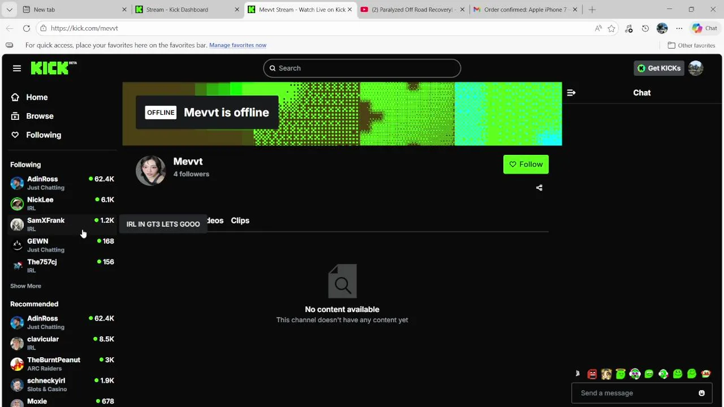Open Copilot Chat button
This screenshot has height=407, width=724.
(x=705, y=28)
